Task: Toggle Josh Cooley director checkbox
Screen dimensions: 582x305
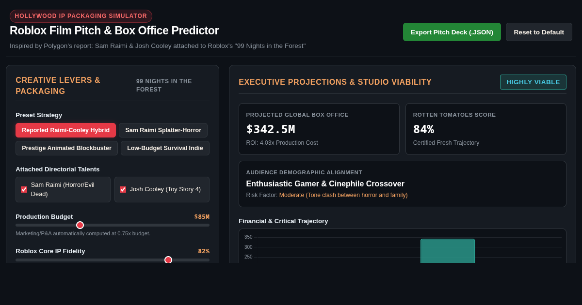Action: 123,189
